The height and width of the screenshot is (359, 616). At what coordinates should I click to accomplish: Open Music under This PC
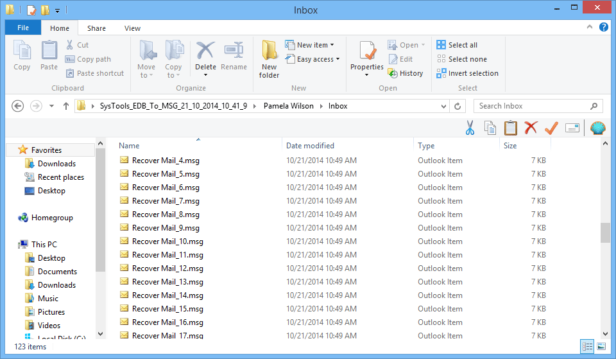pyautogui.click(x=48, y=299)
